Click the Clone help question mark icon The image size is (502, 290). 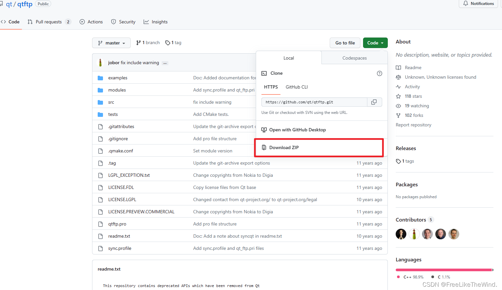380,73
